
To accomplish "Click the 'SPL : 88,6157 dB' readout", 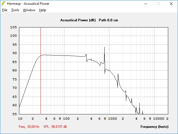I will (x=55, y=127).
